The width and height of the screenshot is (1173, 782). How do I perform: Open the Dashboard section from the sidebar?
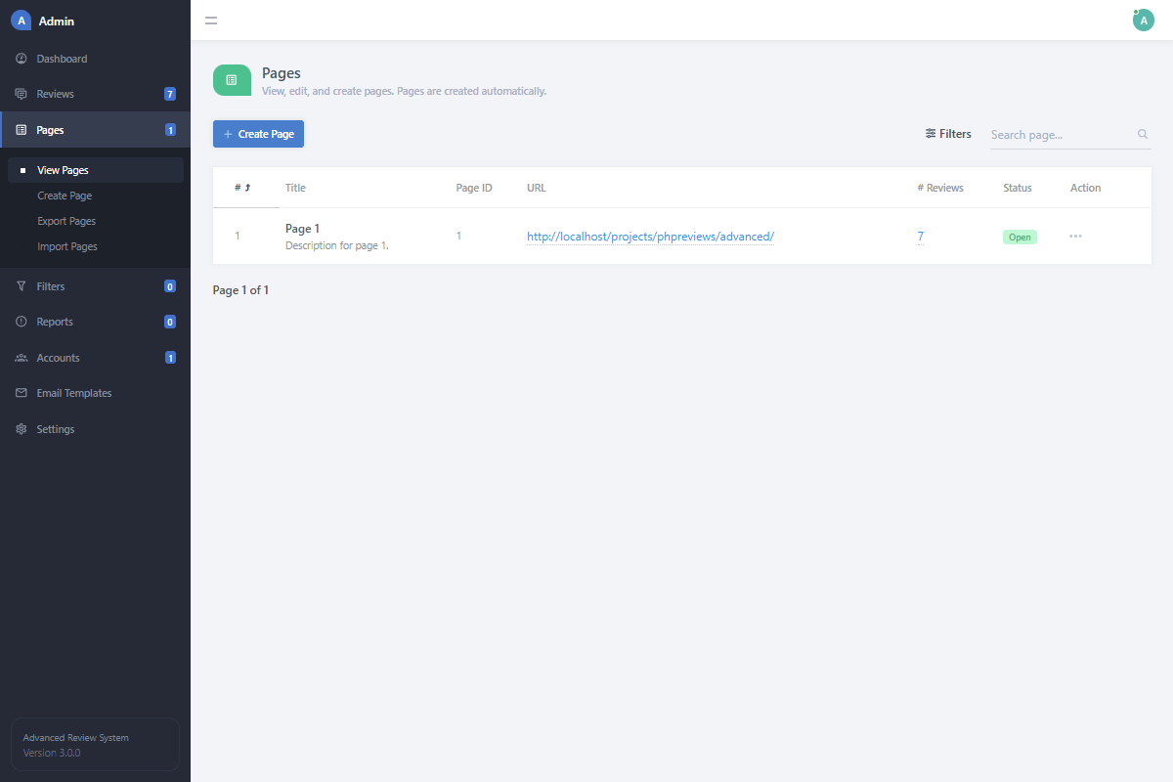[x=22, y=58]
